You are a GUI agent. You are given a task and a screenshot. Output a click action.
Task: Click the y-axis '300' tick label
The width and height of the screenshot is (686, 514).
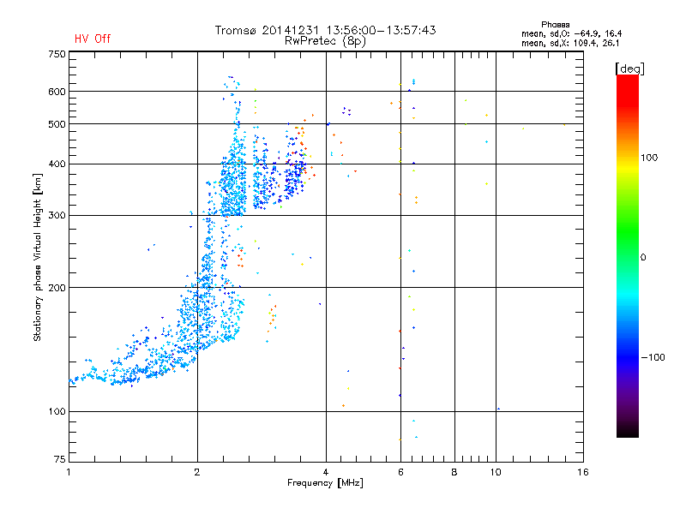[57, 215]
